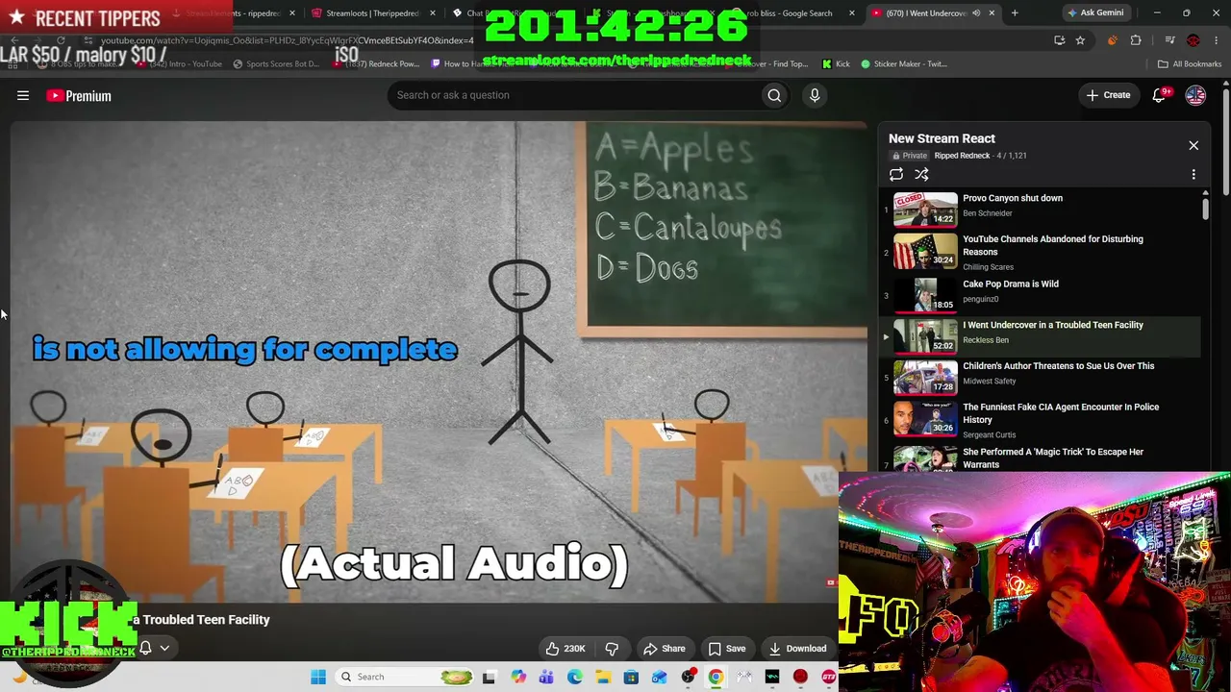
Task: Open Outlook from the taskbar
Action: click(659, 677)
